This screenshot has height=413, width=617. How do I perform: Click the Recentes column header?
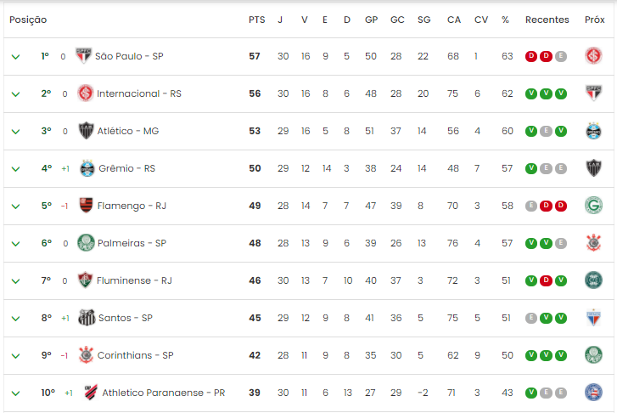(547, 20)
